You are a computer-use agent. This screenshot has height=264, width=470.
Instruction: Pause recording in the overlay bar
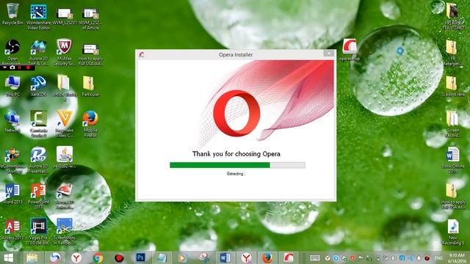(20, 67)
